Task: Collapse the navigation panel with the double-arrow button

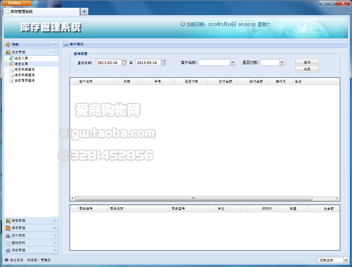Action: [x=55, y=45]
